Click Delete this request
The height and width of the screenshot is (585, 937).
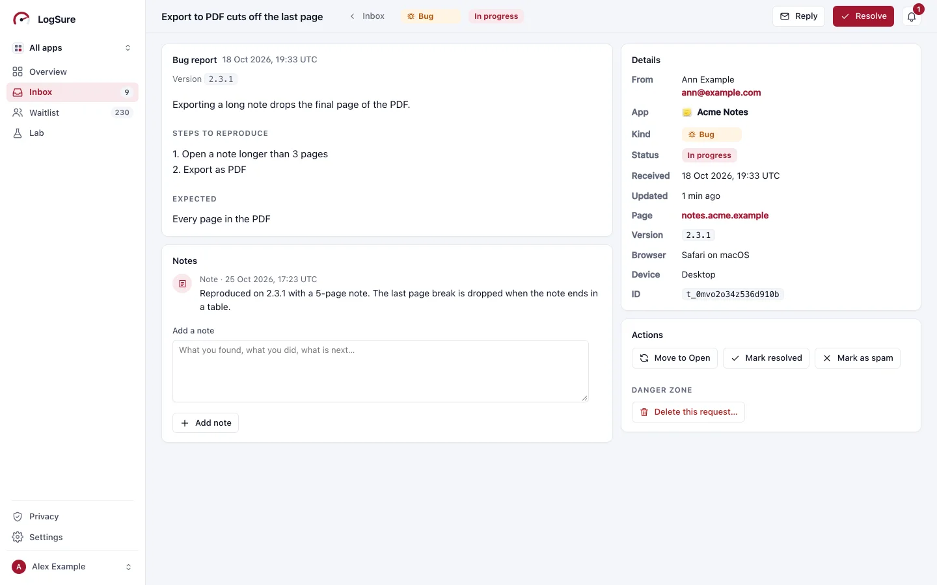[x=688, y=412]
